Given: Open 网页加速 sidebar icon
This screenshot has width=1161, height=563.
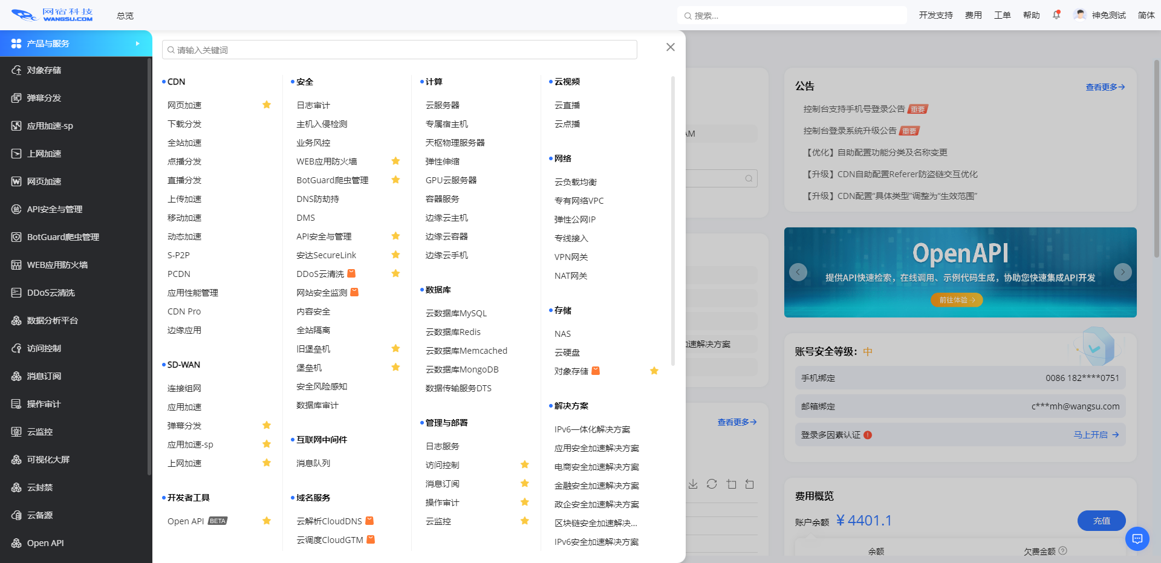Looking at the screenshot, I should coord(16,181).
